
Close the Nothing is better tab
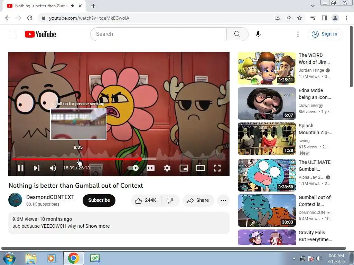coord(80,6)
